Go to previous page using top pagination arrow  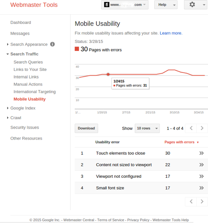pyautogui.click(x=191, y=128)
